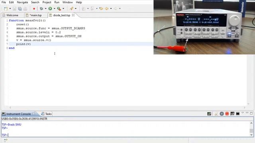255x143 pixels.
Task: Open the Edit menu
Action: click(x=11, y=2)
